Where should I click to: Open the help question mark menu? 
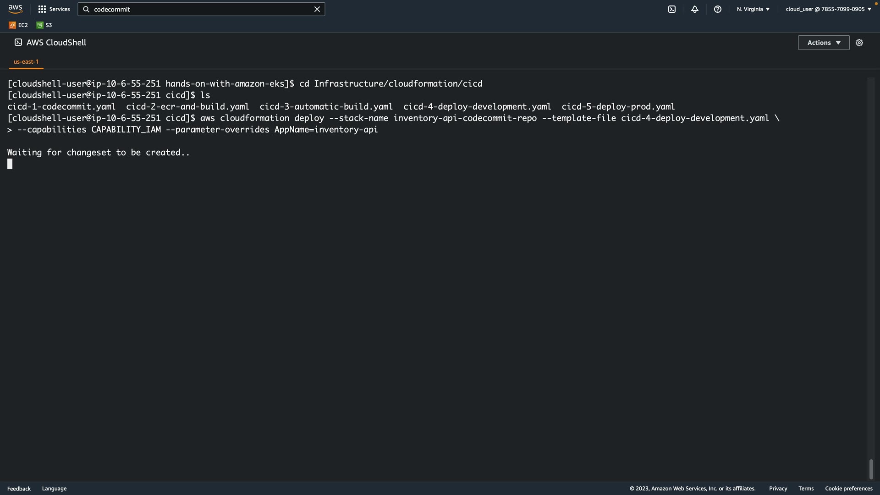point(717,9)
